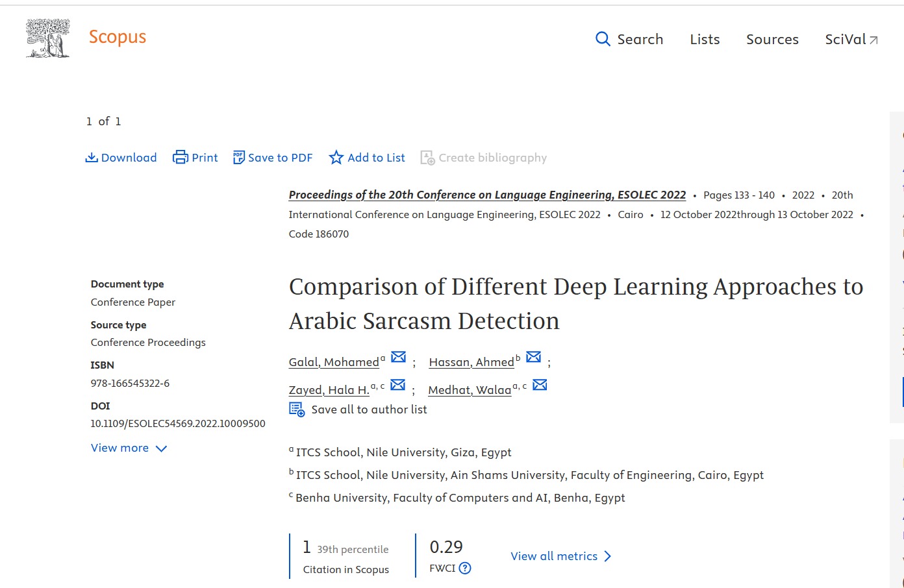Click the Print printer icon
This screenshot has width=904, height=588.
tap(180, 158)
